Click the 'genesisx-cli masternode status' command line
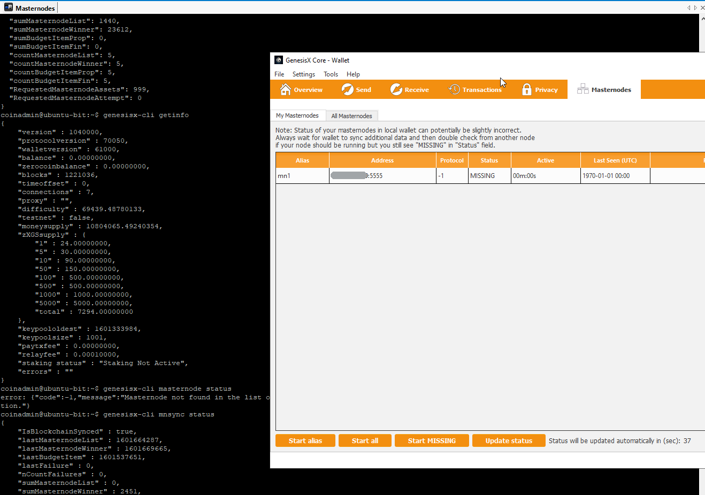Image resolution: width=705 pixels, height=495 pixels. tap(116, 389)
